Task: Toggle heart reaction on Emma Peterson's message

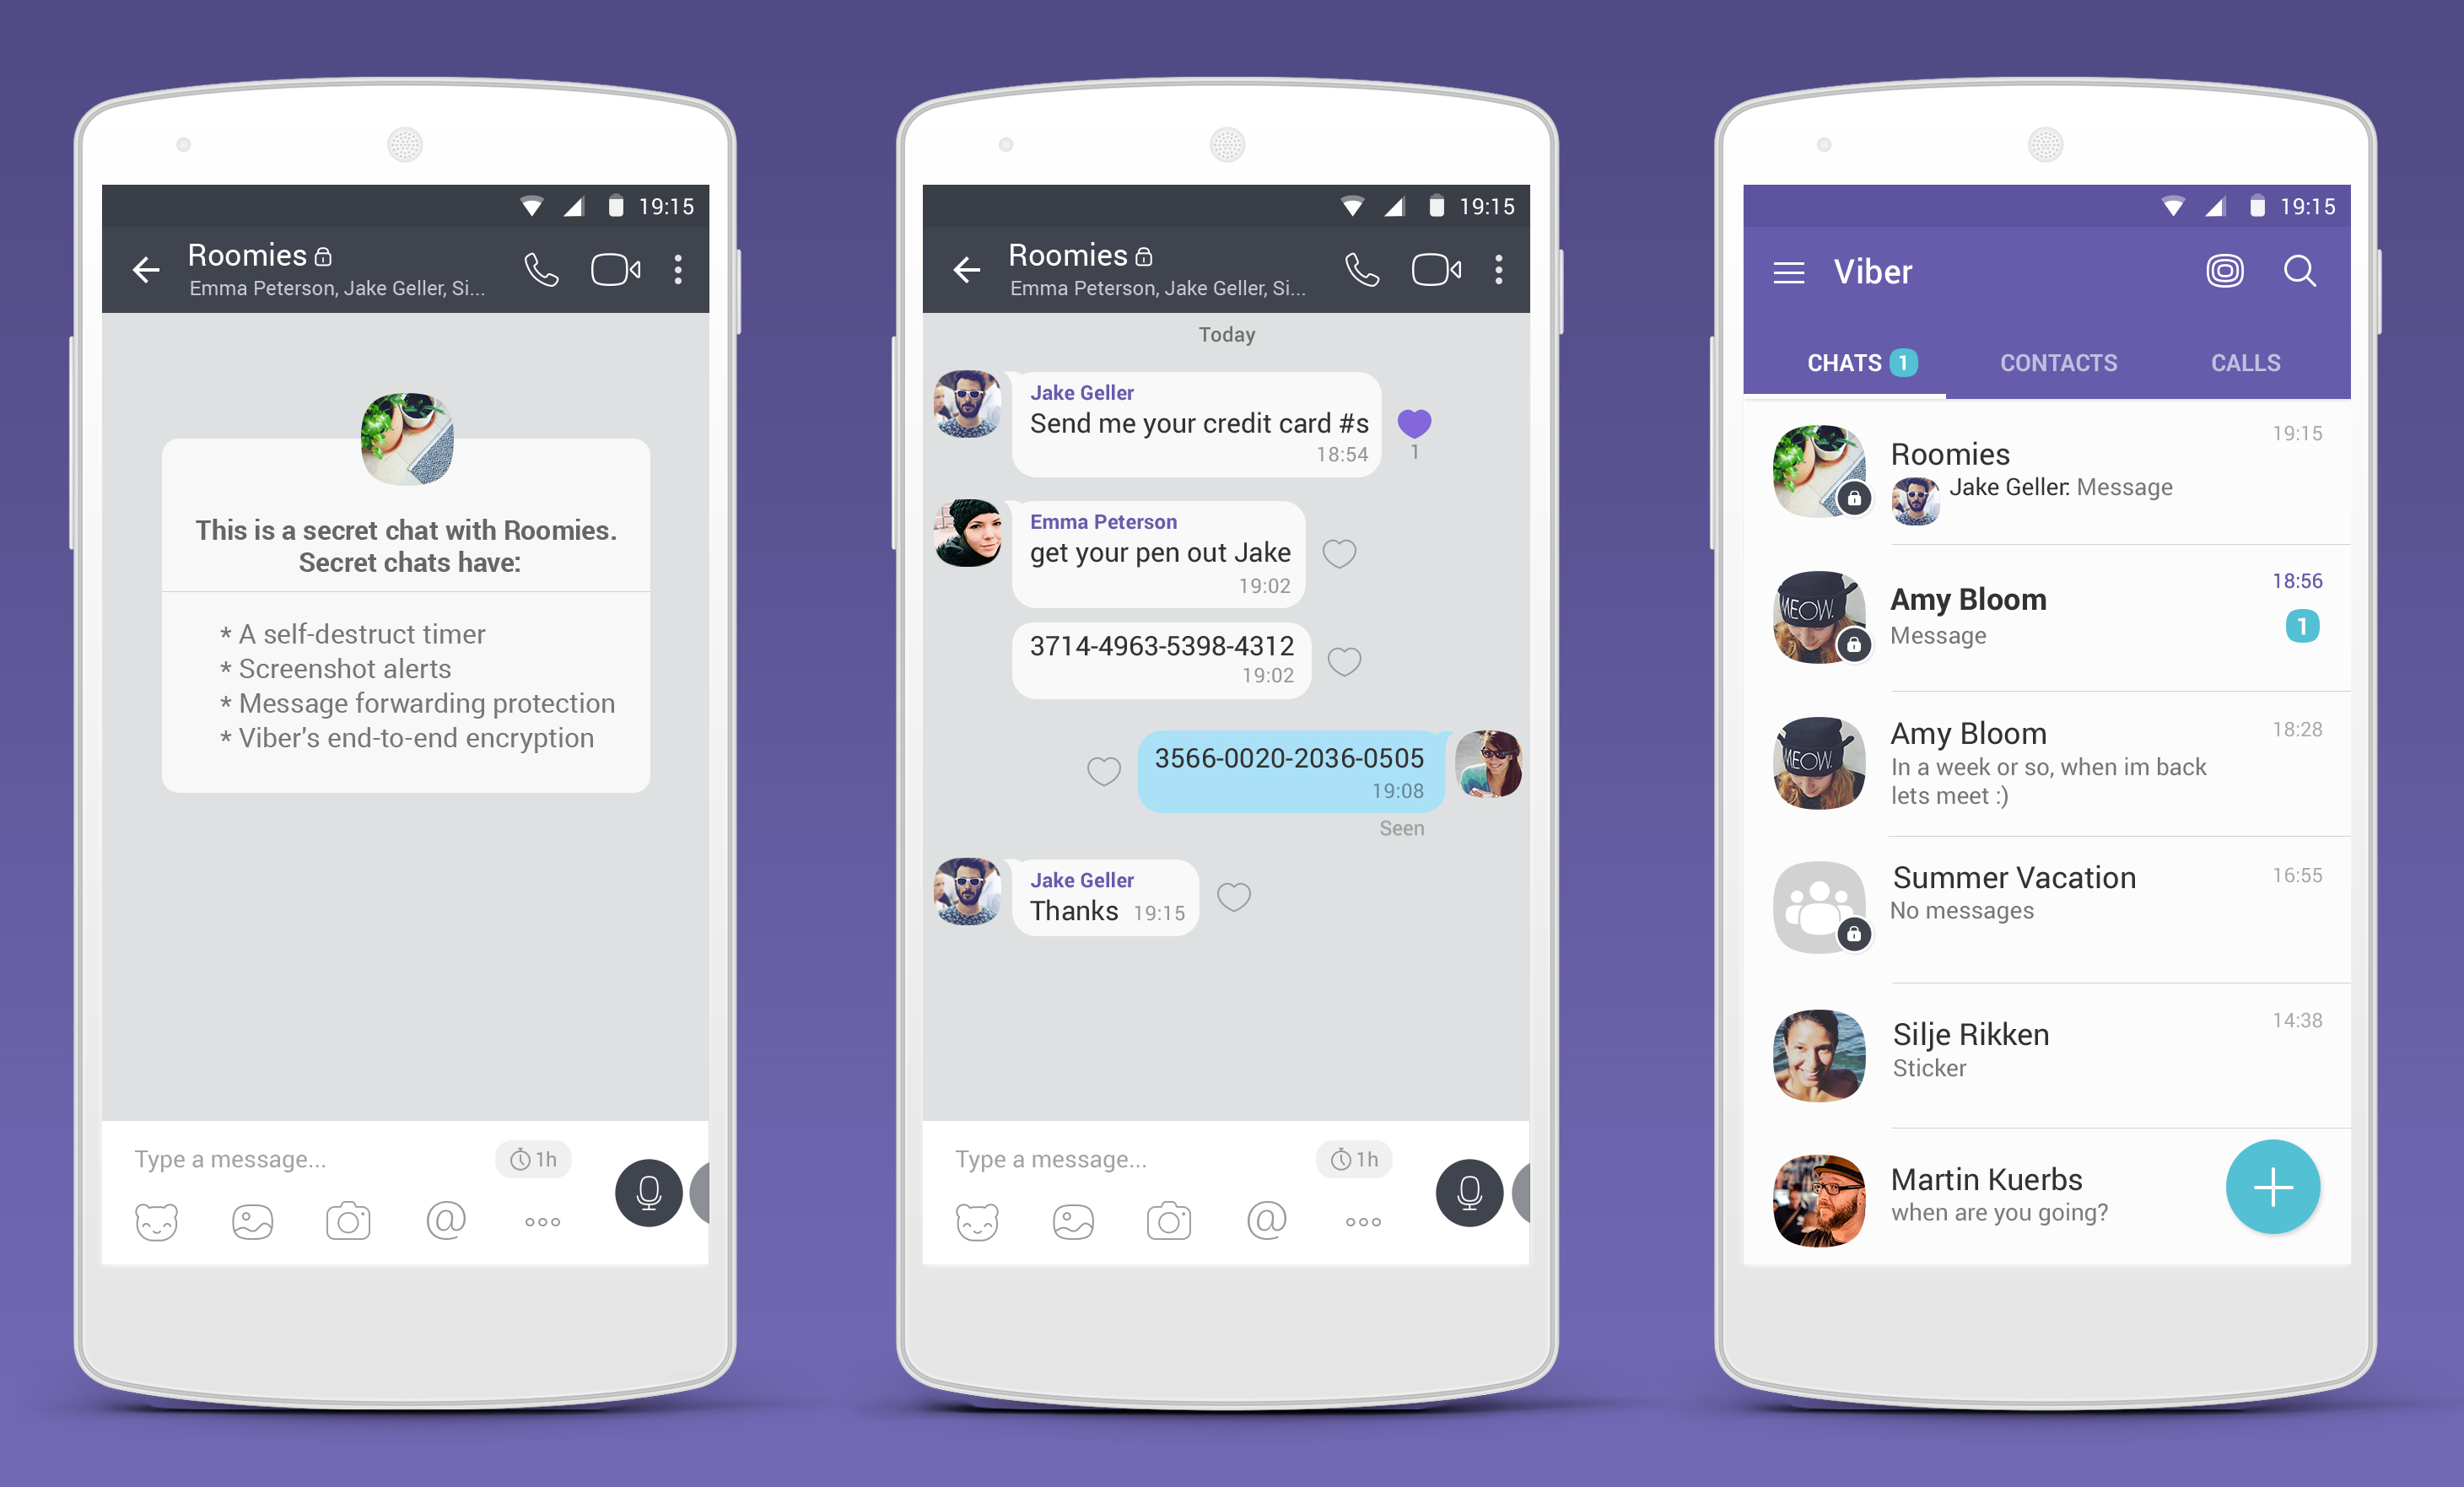Action: pyautogui.click(x=1340, y=552)
